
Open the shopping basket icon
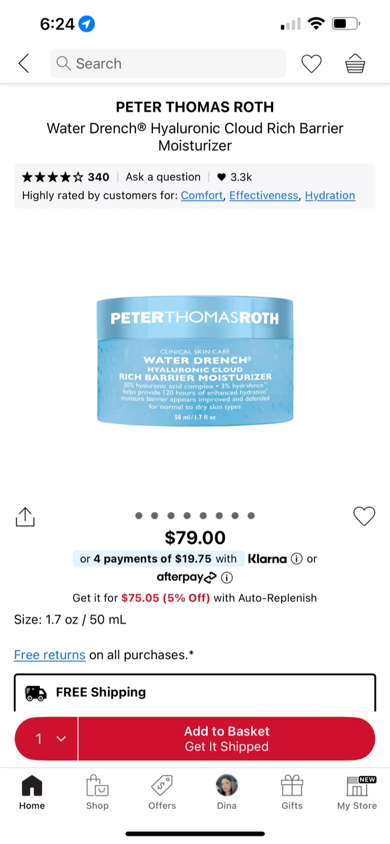point(355,63)
